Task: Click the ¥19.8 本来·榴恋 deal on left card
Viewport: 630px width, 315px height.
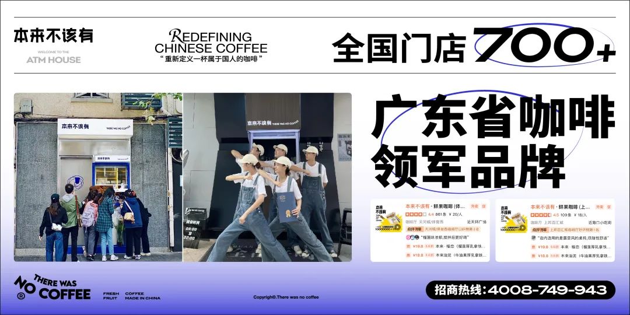Action: 446,246
